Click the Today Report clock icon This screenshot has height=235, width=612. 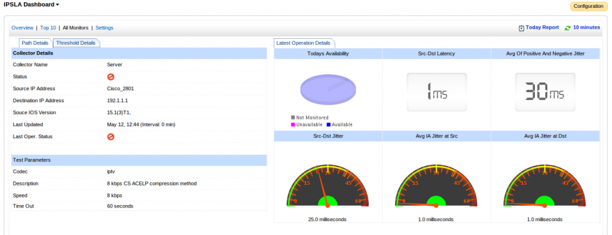click(521, 28)
